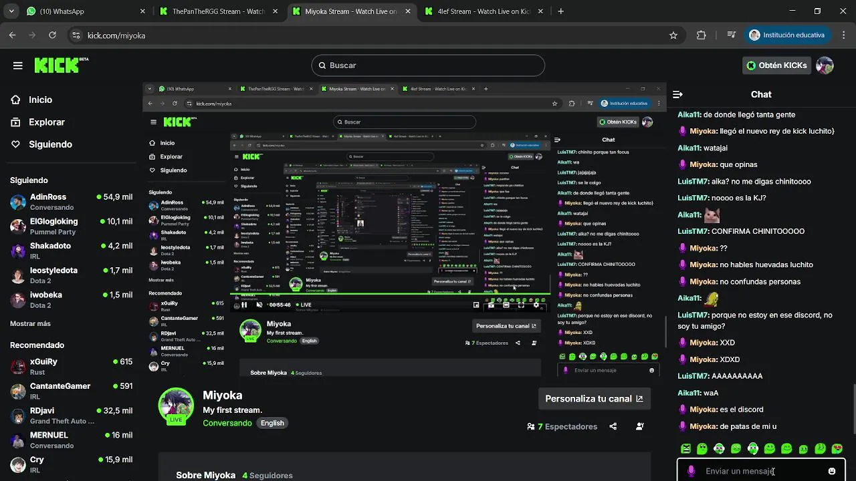Bookmark this page with the top toolbar star icon
Viewport: 856px width, 481px height.
pos(673,35)
